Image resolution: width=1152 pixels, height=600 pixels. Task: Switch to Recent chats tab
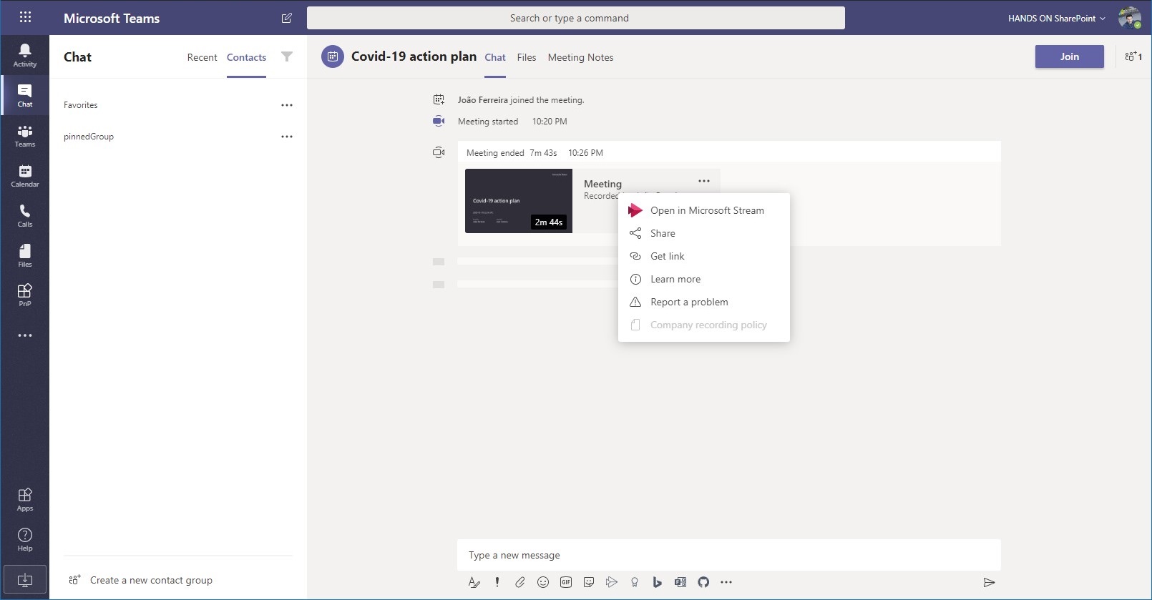tap(202, 57)
